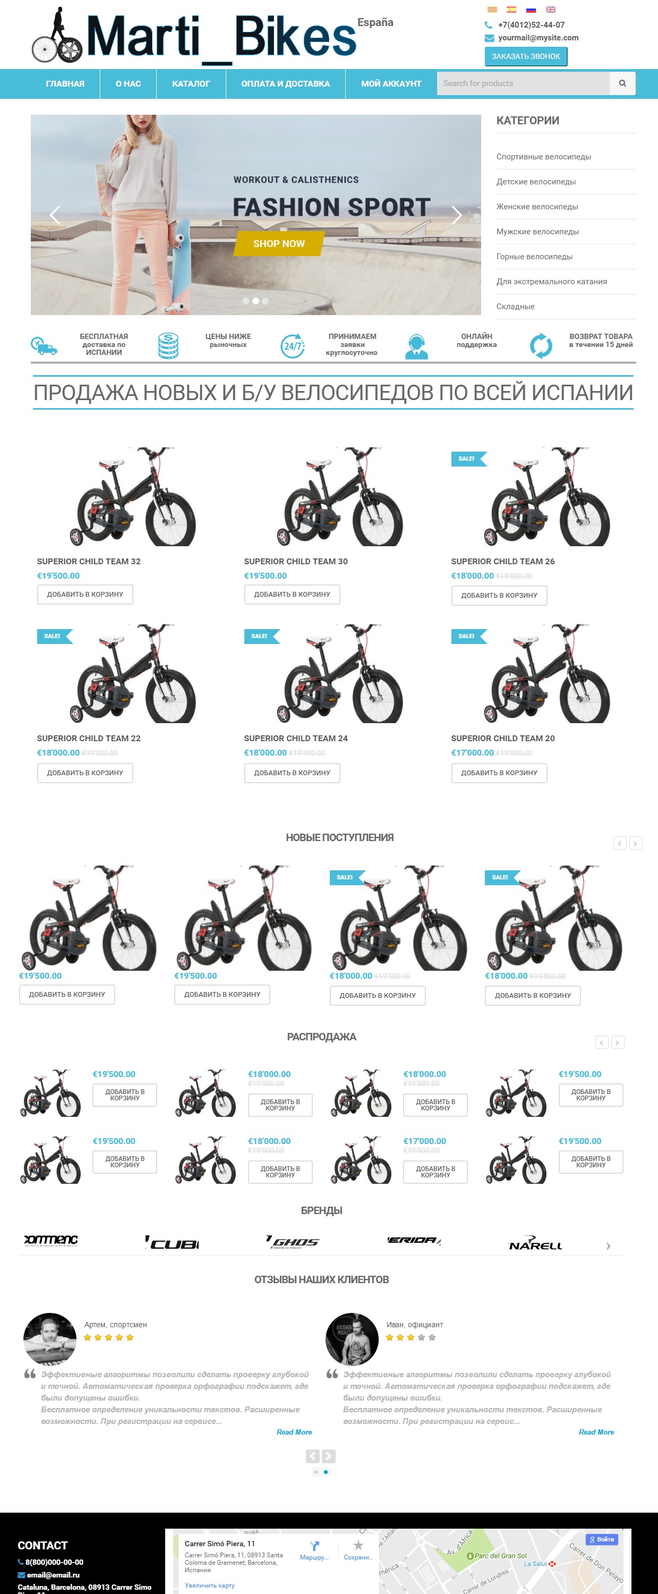
Task: Click the search magnifier icon
Action: [622, 83]
